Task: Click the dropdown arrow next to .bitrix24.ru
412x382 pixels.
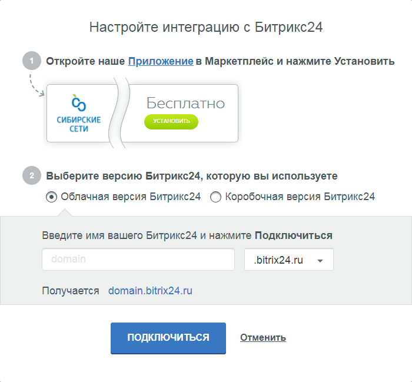Action: point(320,260)
